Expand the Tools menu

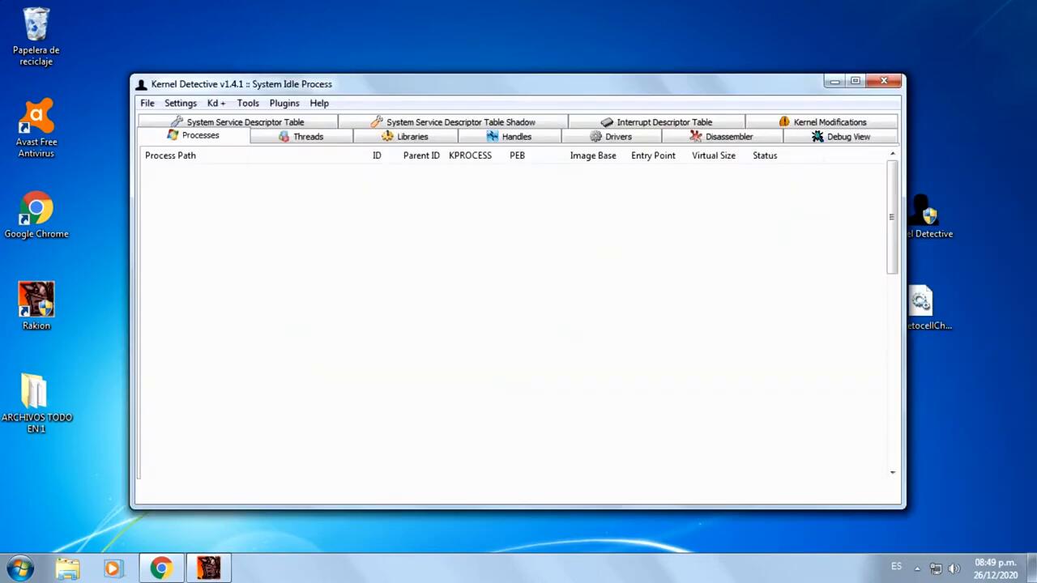pyautogui.click(x=248, y=104)
